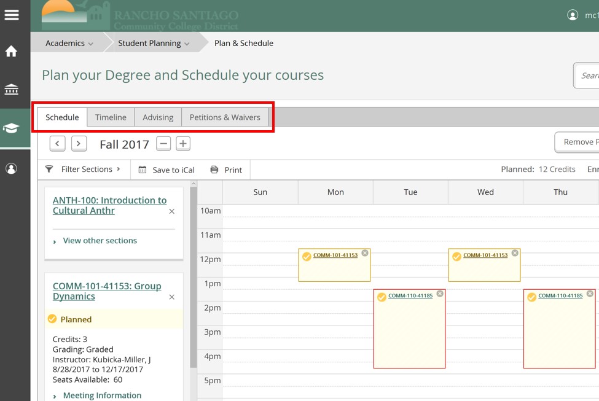Expand View other sections for ANTH-100

coord(100,241)
